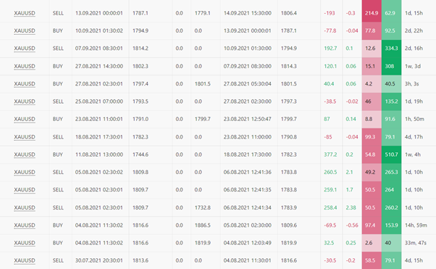The image size is (436, 269).
Task: Open XAUUSD link with take profit 1886.5
Action: 25,225
